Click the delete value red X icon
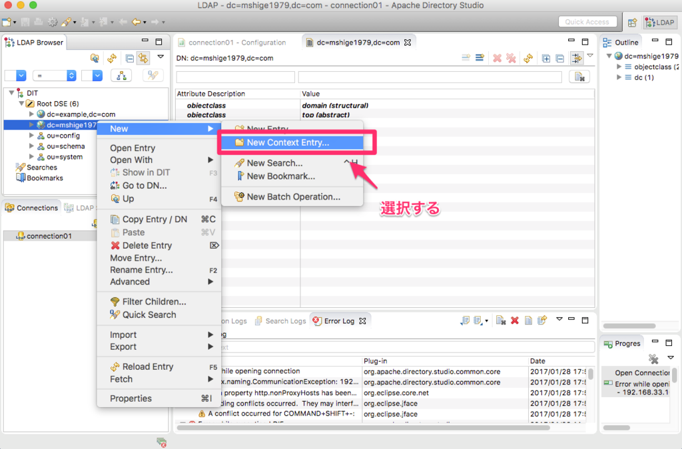682x449 pixels. pos(497,58)
